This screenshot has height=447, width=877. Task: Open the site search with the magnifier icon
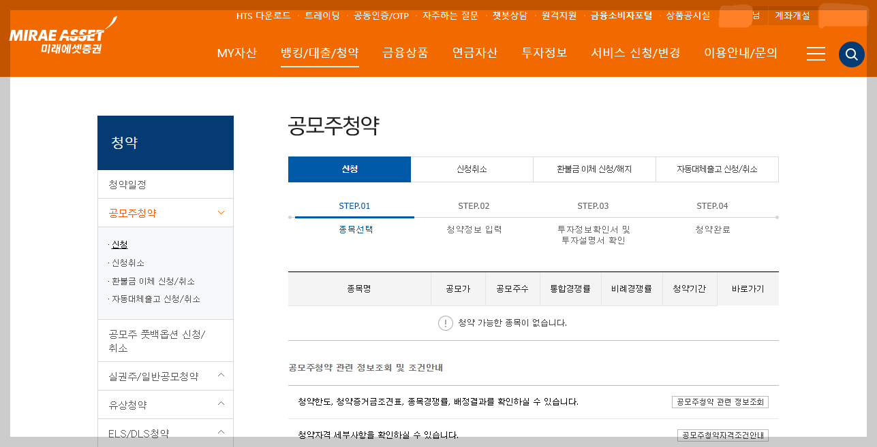pyautogui.click(x=851, y=54)
